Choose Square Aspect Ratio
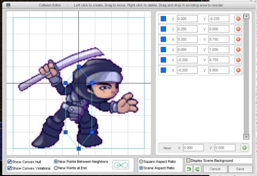Screen dimensions: 257x176 [141, 162]
